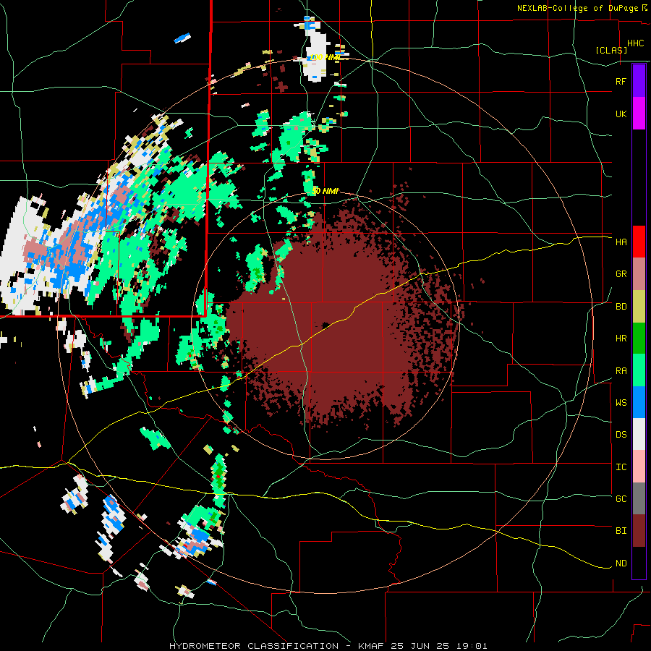
Task: Click the DS dry snow label
Action: pos(621,435)
